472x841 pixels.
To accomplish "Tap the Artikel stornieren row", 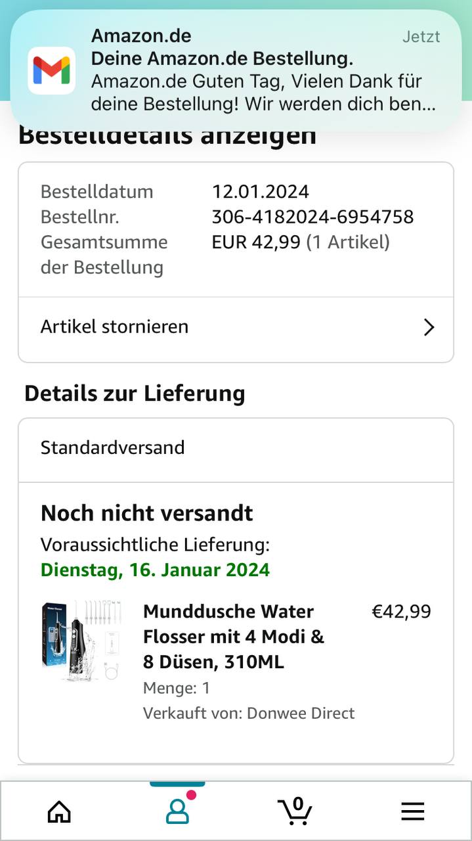I will (236, 327).
